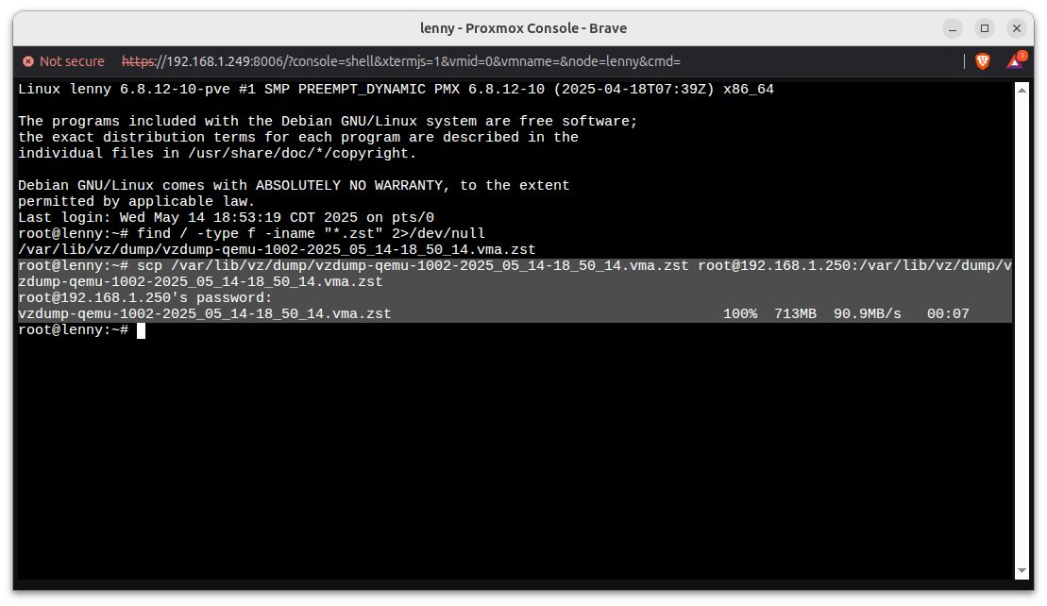Close the Proxmox Console window
The width and height of the screenshot is (1047, 606).
tap(1016, 28)
